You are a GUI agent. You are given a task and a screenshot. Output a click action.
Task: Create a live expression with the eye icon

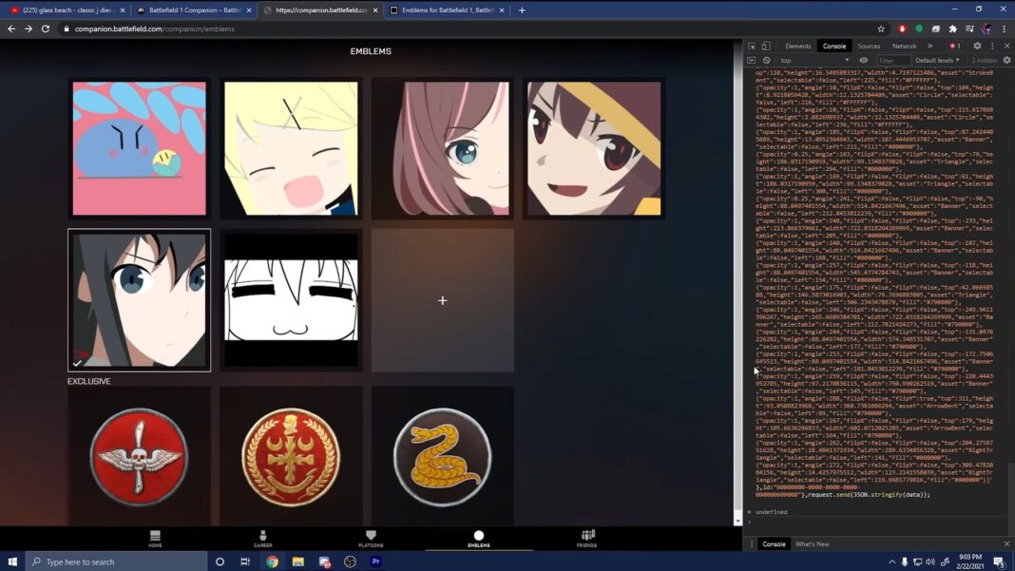(864, 59)
